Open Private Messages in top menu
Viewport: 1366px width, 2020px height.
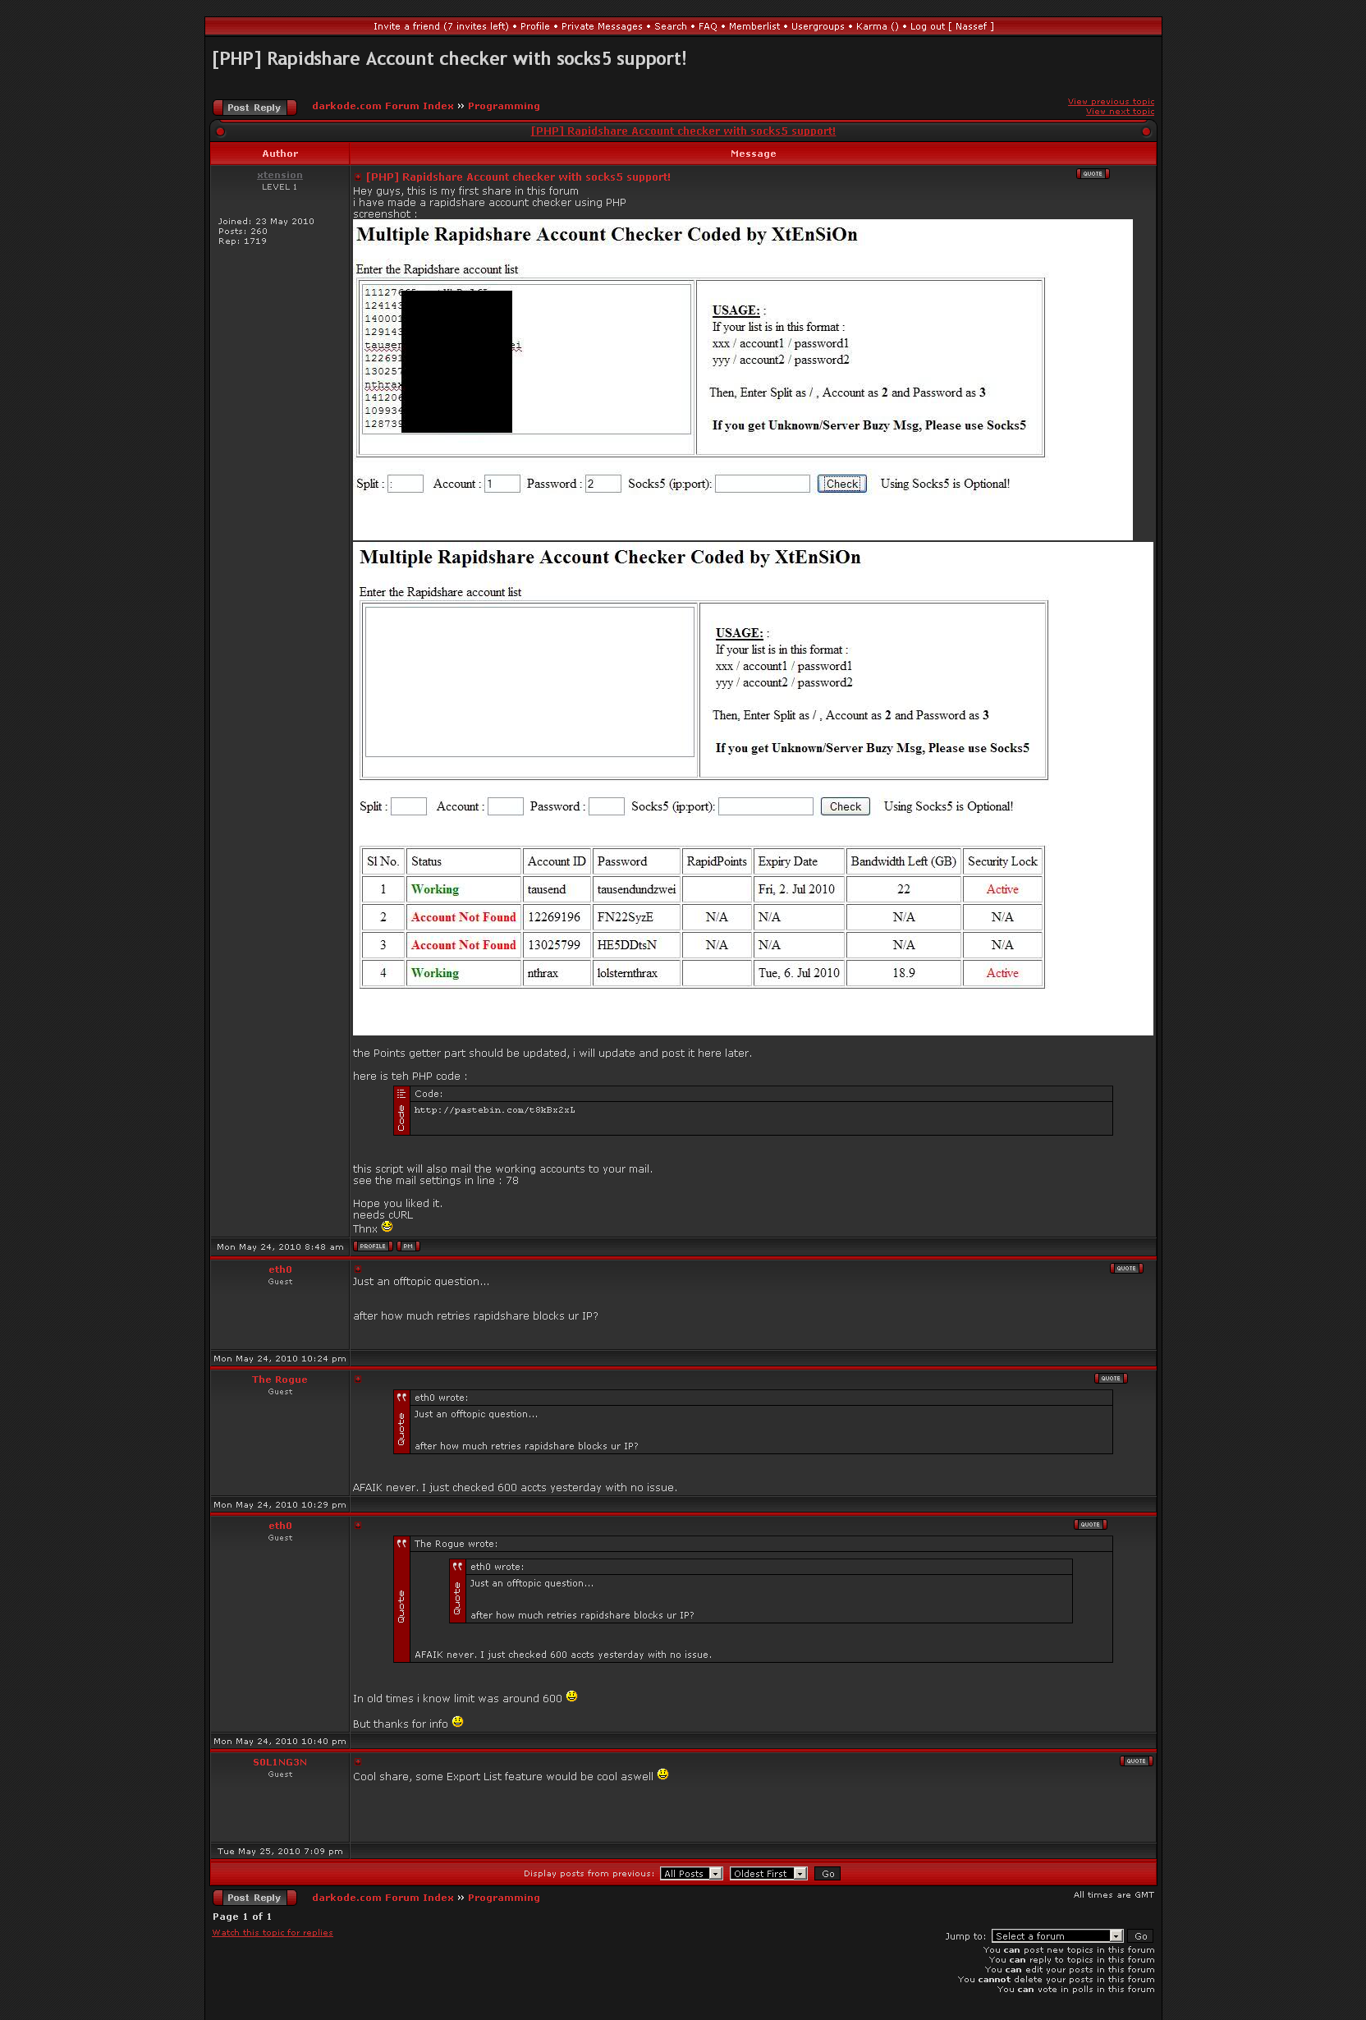pos(601,26)
